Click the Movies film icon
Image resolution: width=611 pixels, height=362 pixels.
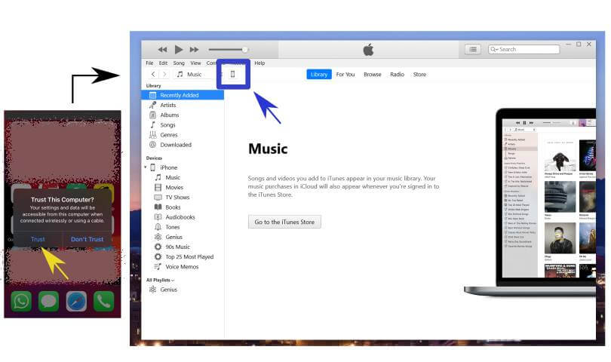tap(158, 188)
